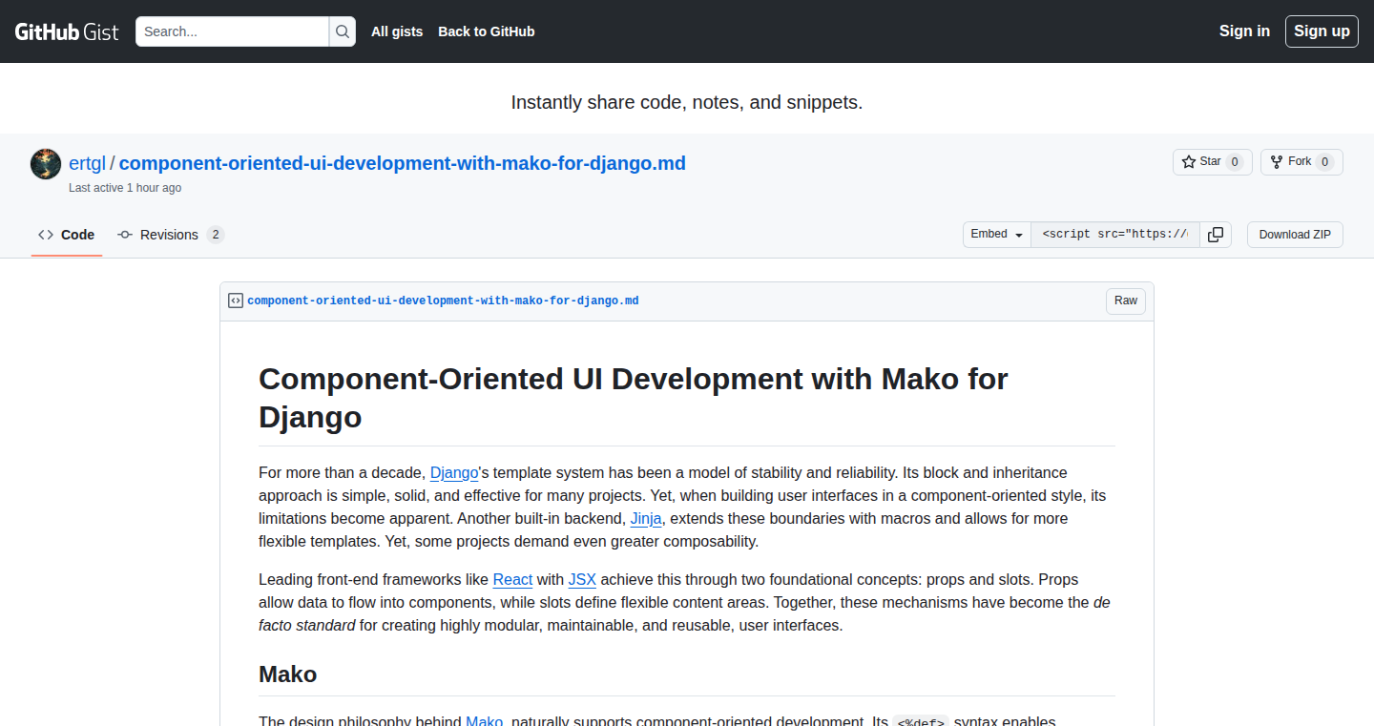Click the filename link in file box
1374x726 pixels.
pos(443,301)
